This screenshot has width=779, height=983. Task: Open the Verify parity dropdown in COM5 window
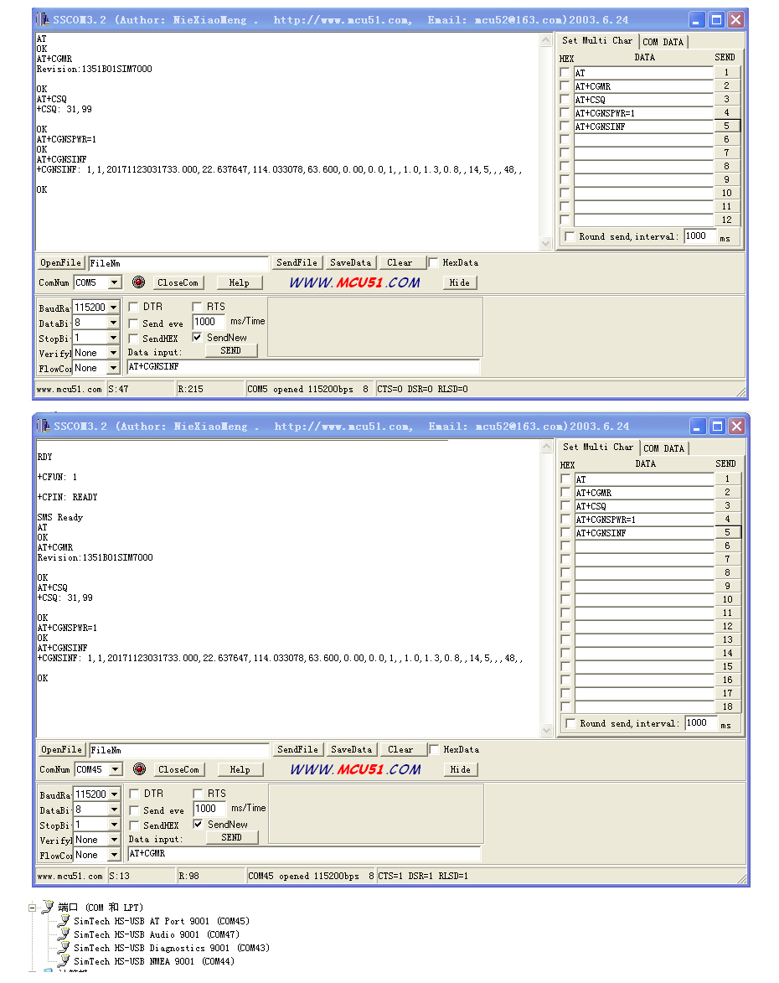(x=113, y=353)
